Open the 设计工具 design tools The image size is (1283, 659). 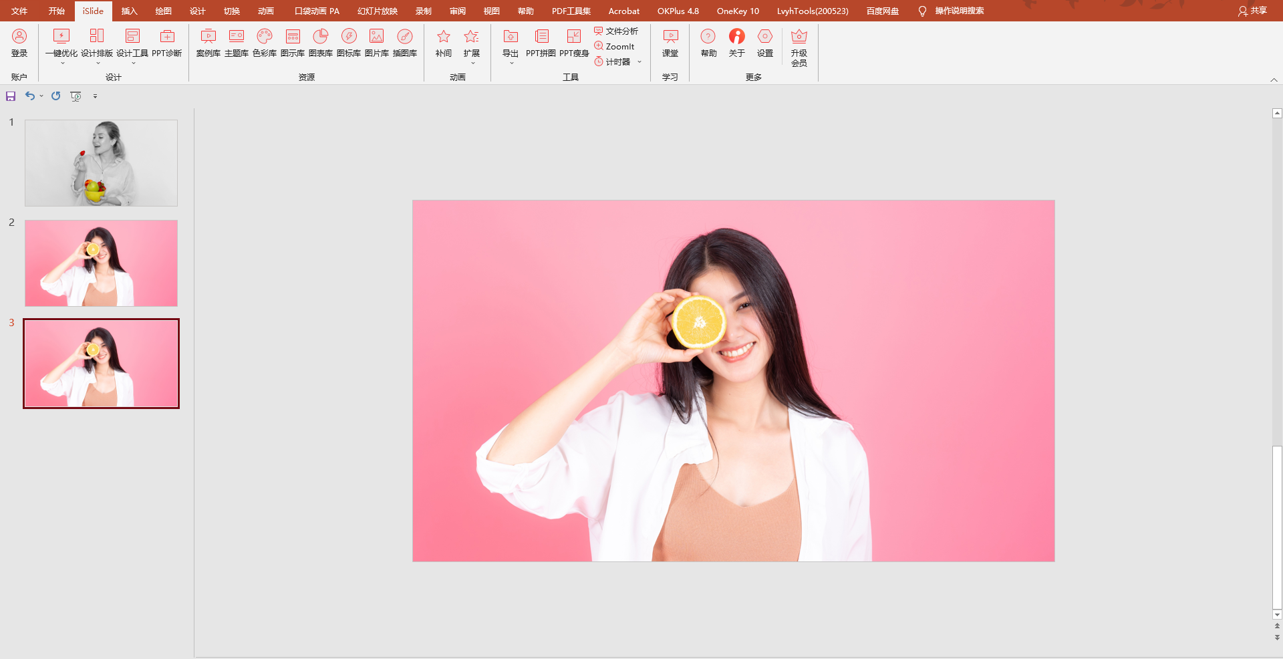132,43
